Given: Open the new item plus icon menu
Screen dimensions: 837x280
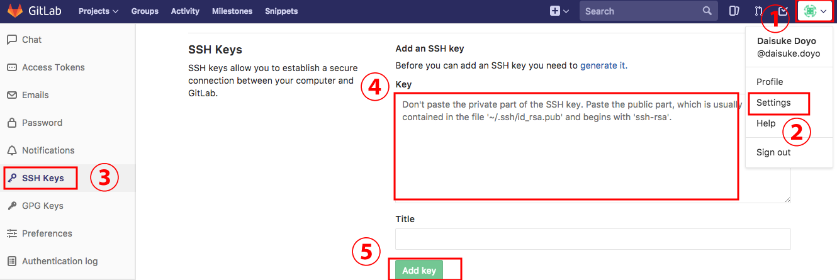Looking at the screenshot, I should 559,11.
